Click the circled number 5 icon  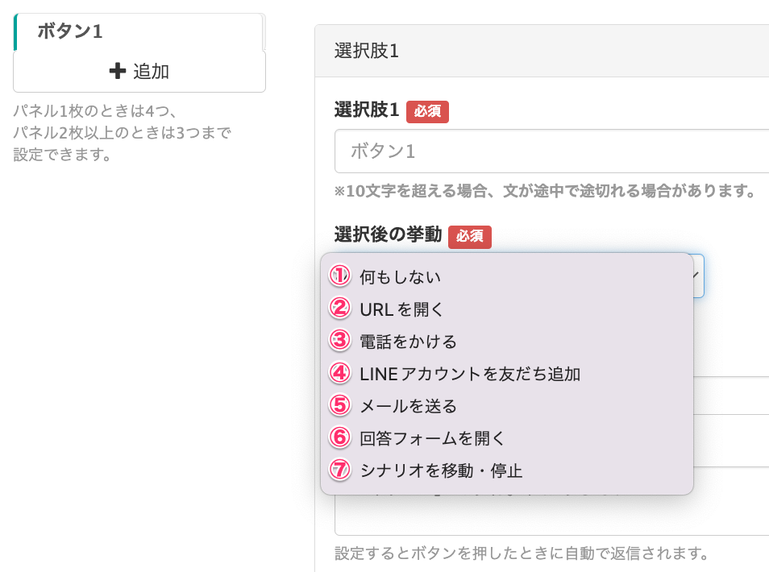click(340, 405)
